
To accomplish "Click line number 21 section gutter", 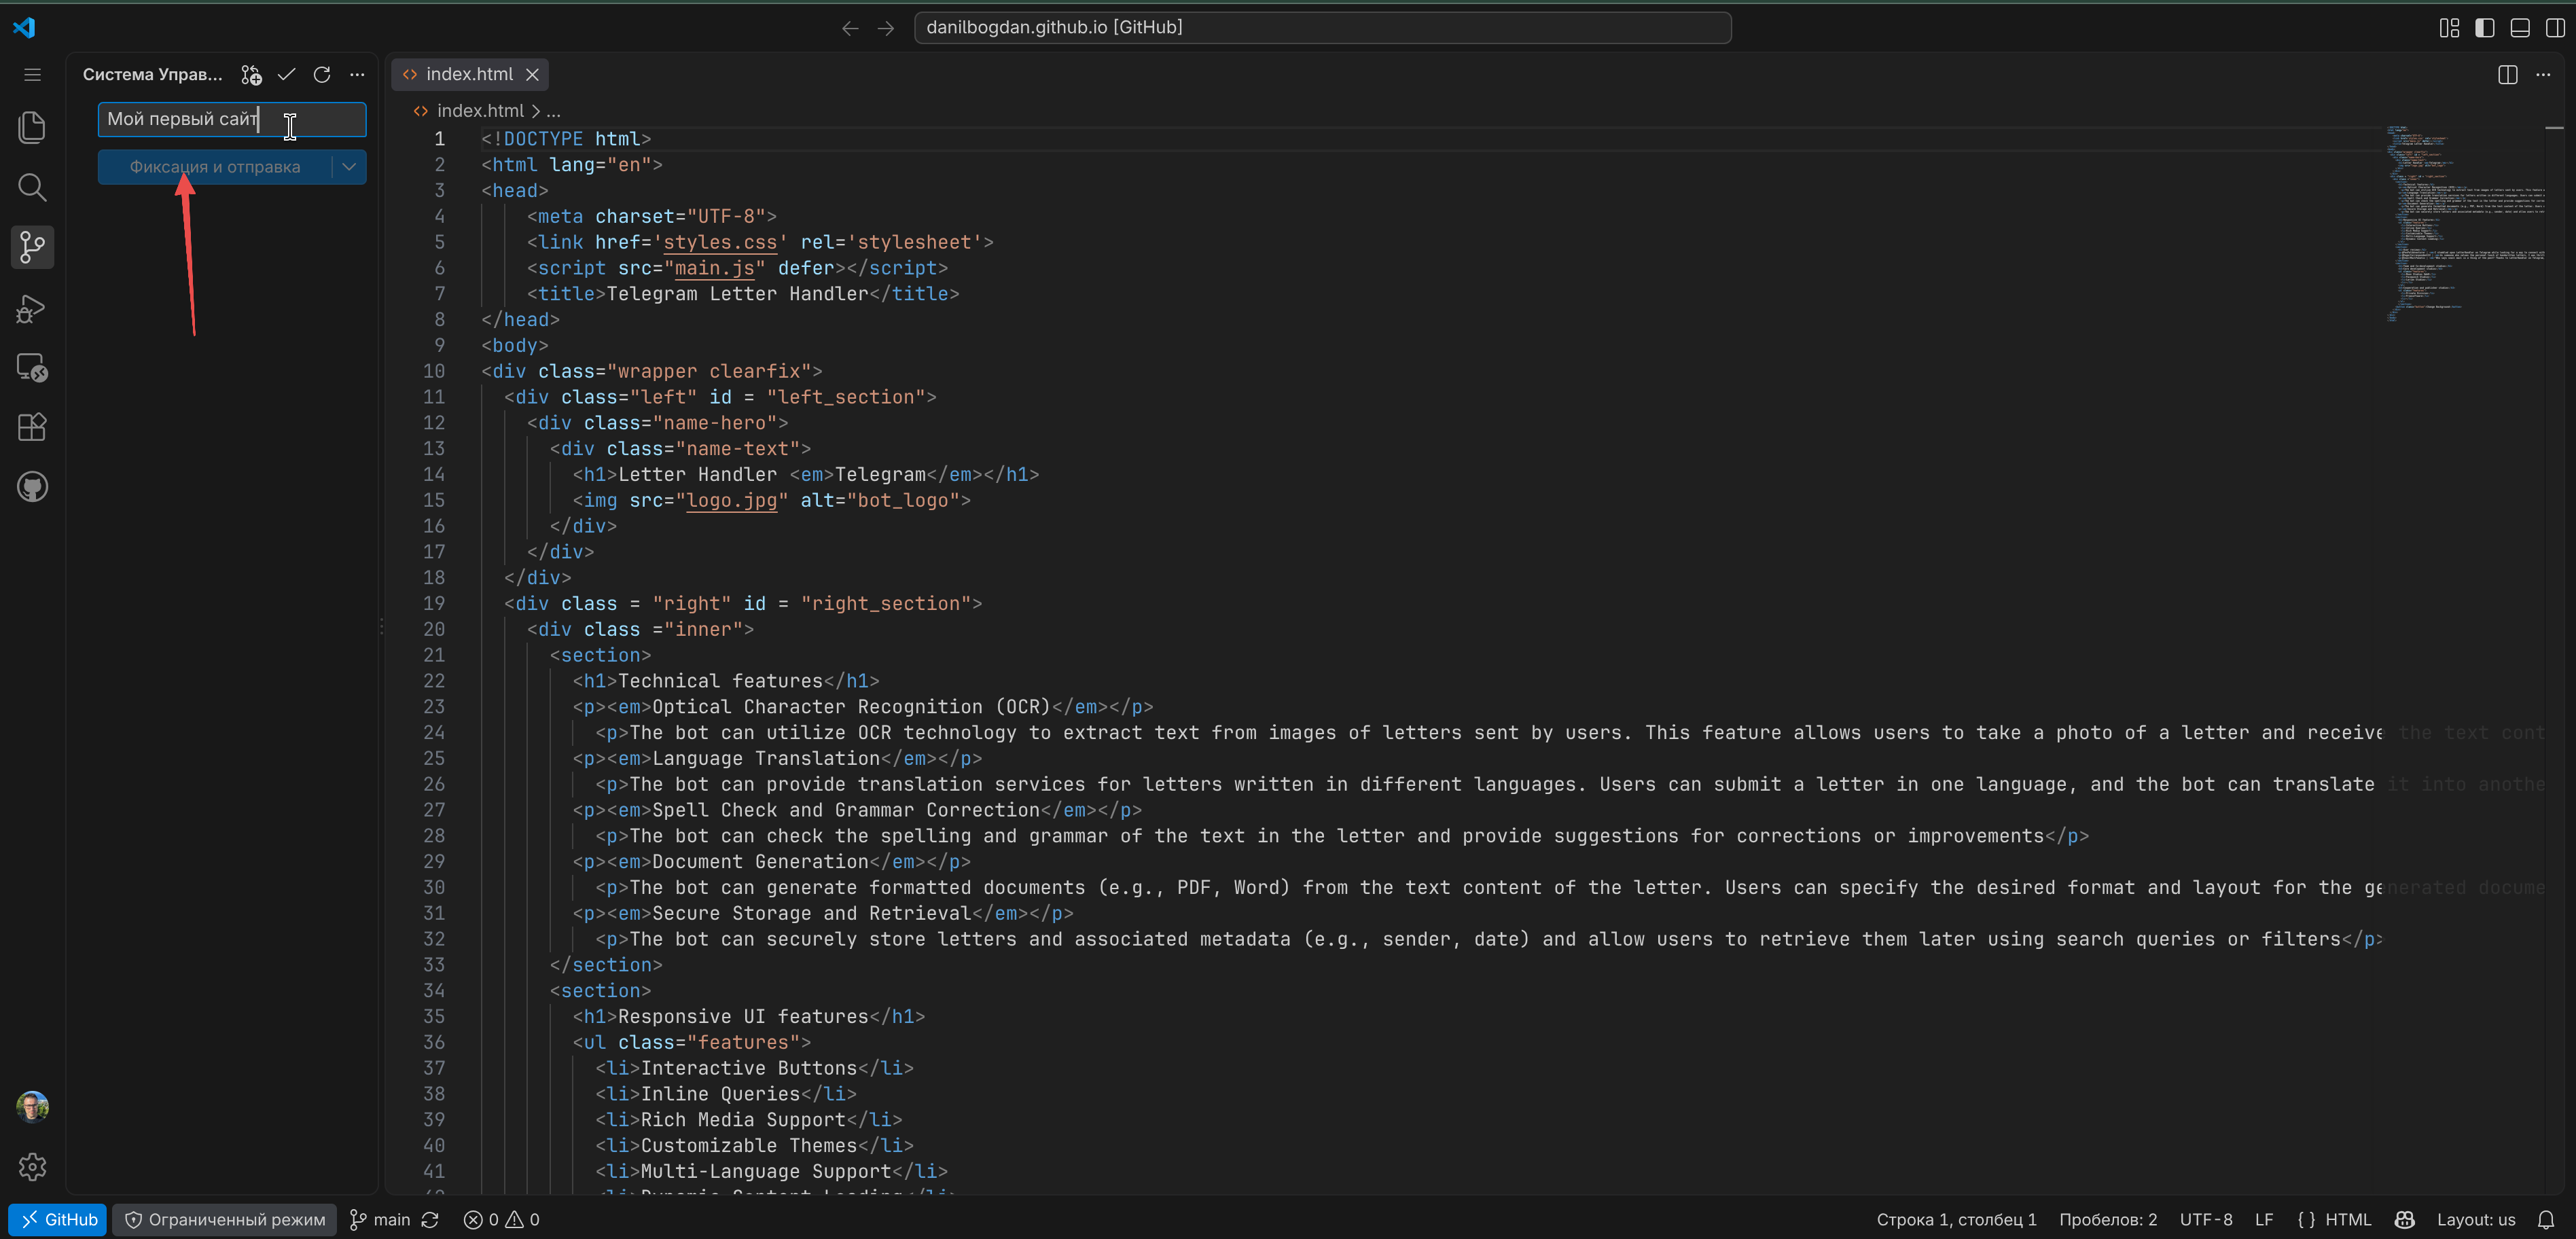I will tap(433, 655).
